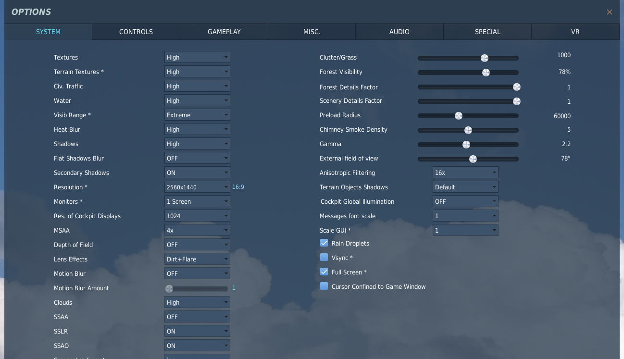Select the SYSTEM tab
The width and height of the screenshot is (624, 359).
pyautogui.click(x=48, y=32)
